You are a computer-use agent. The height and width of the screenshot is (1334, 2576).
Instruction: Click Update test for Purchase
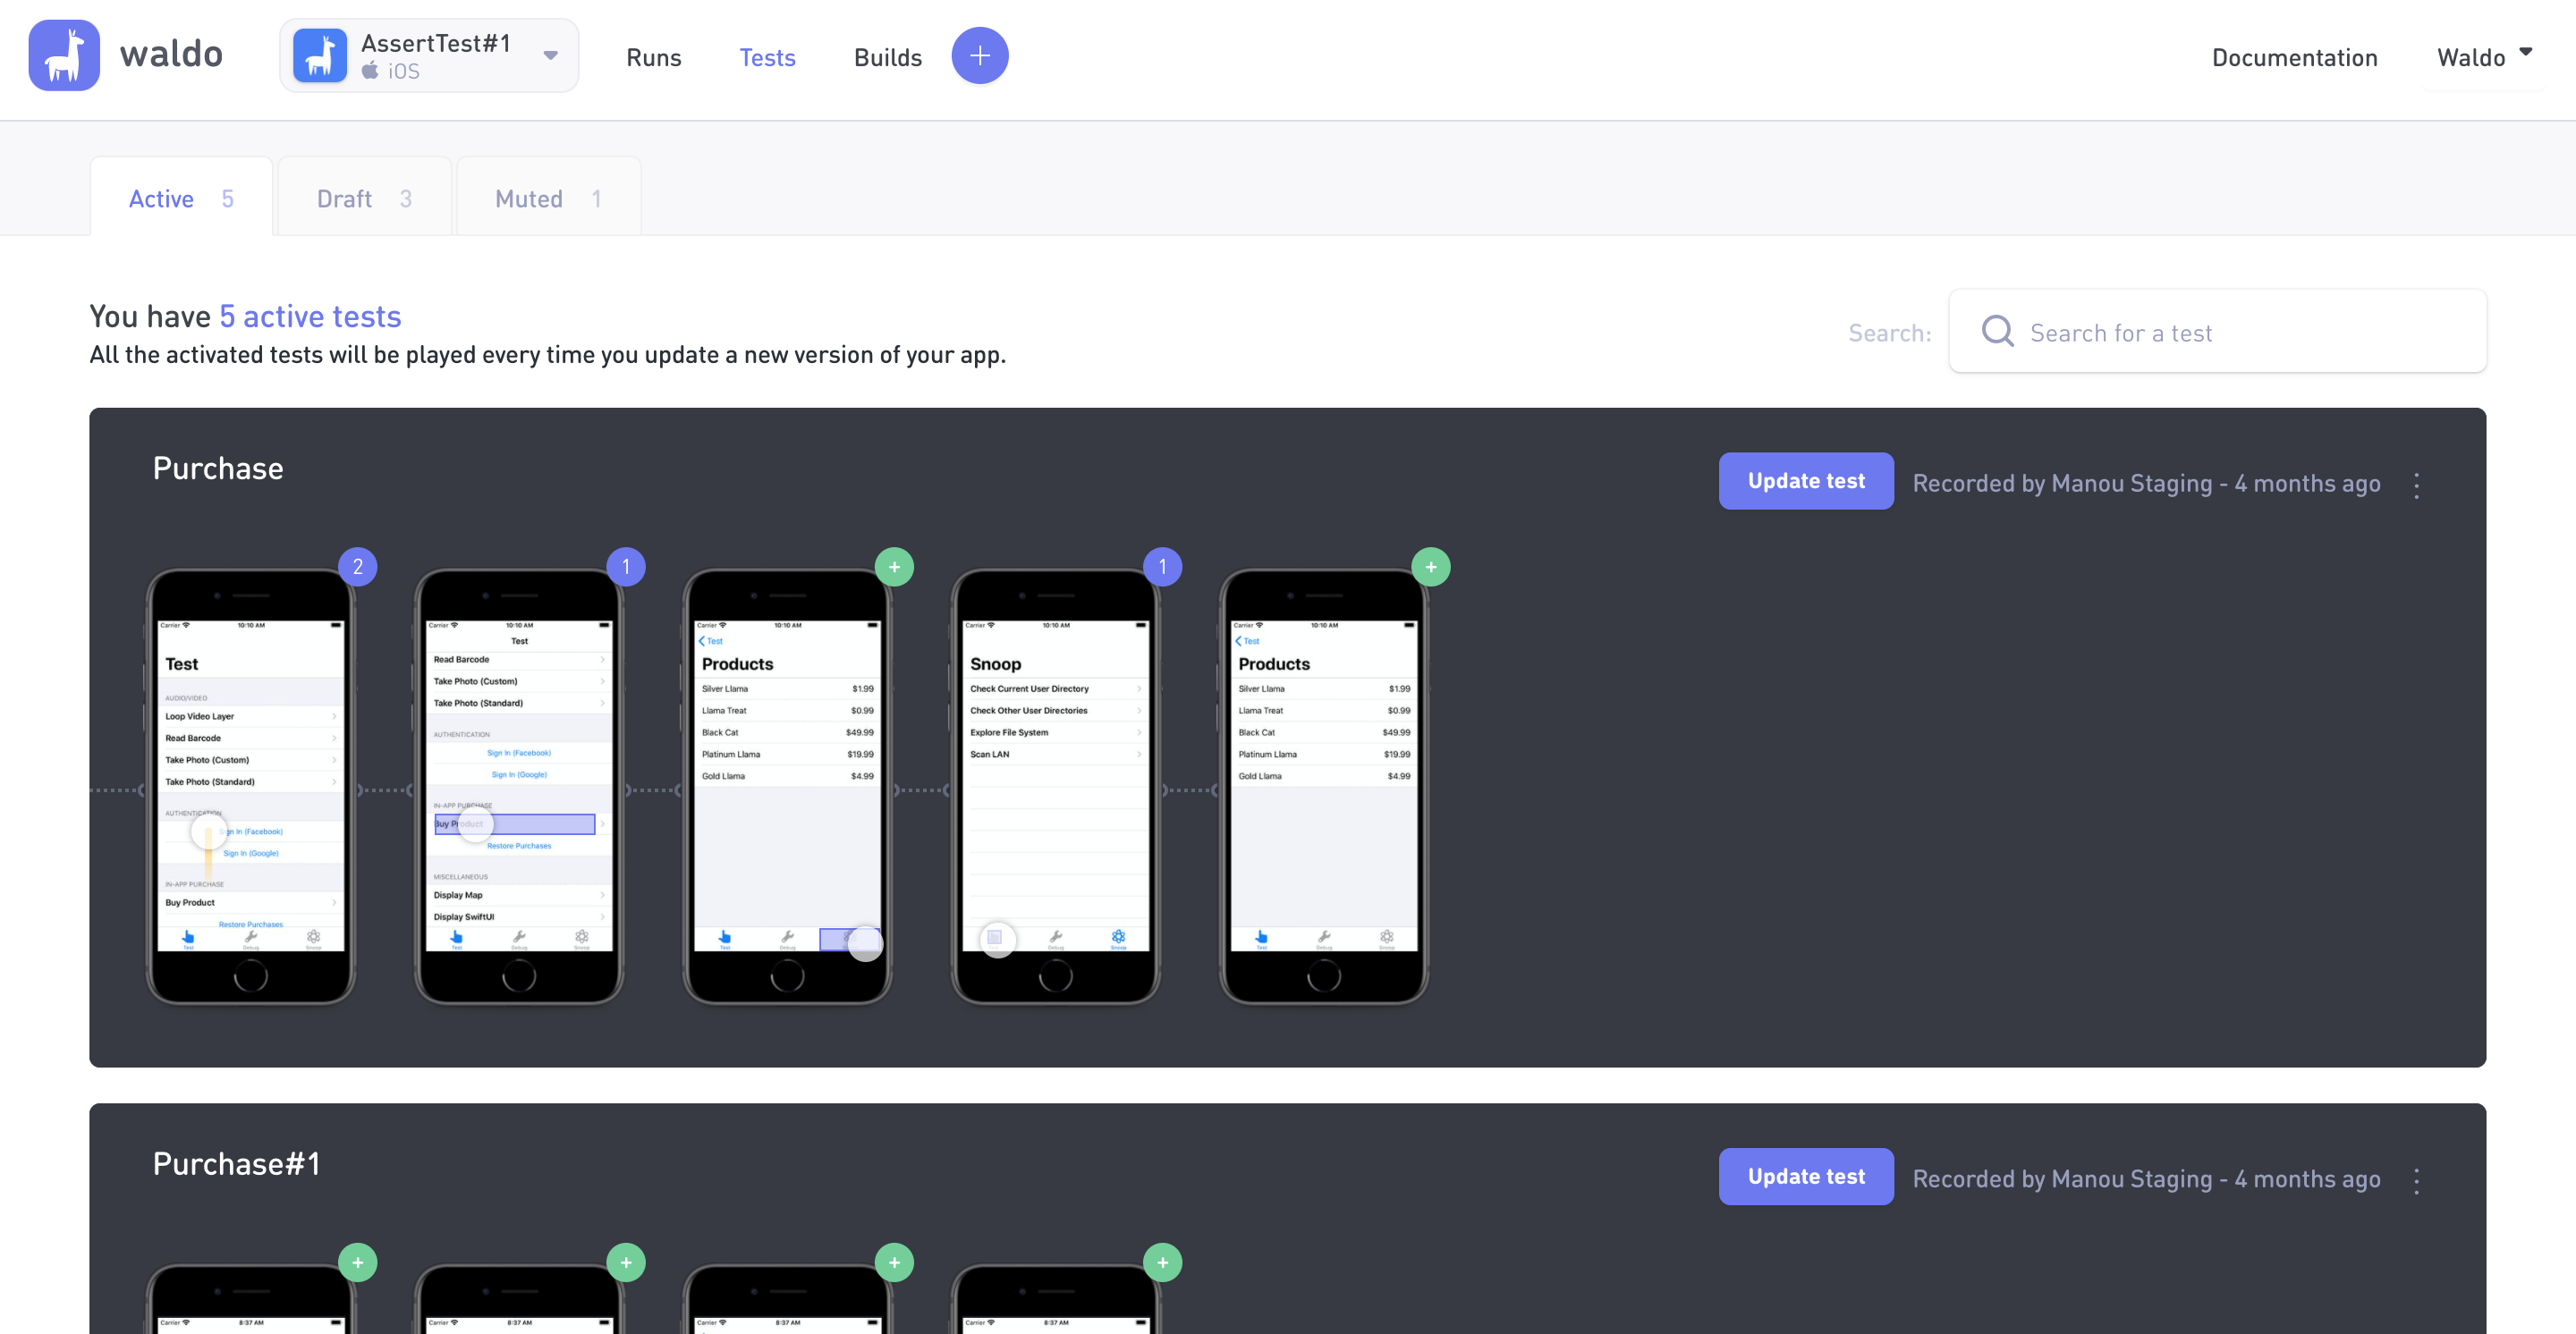pos(1805,481)
